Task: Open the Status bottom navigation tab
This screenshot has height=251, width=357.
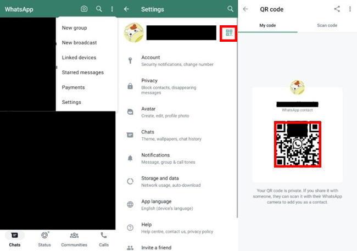Action: 44,239
